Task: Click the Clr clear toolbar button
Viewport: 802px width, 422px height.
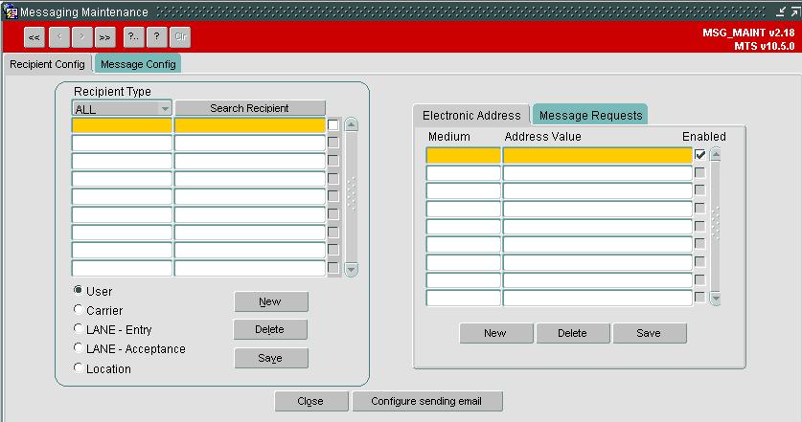Action: [180, 37]
